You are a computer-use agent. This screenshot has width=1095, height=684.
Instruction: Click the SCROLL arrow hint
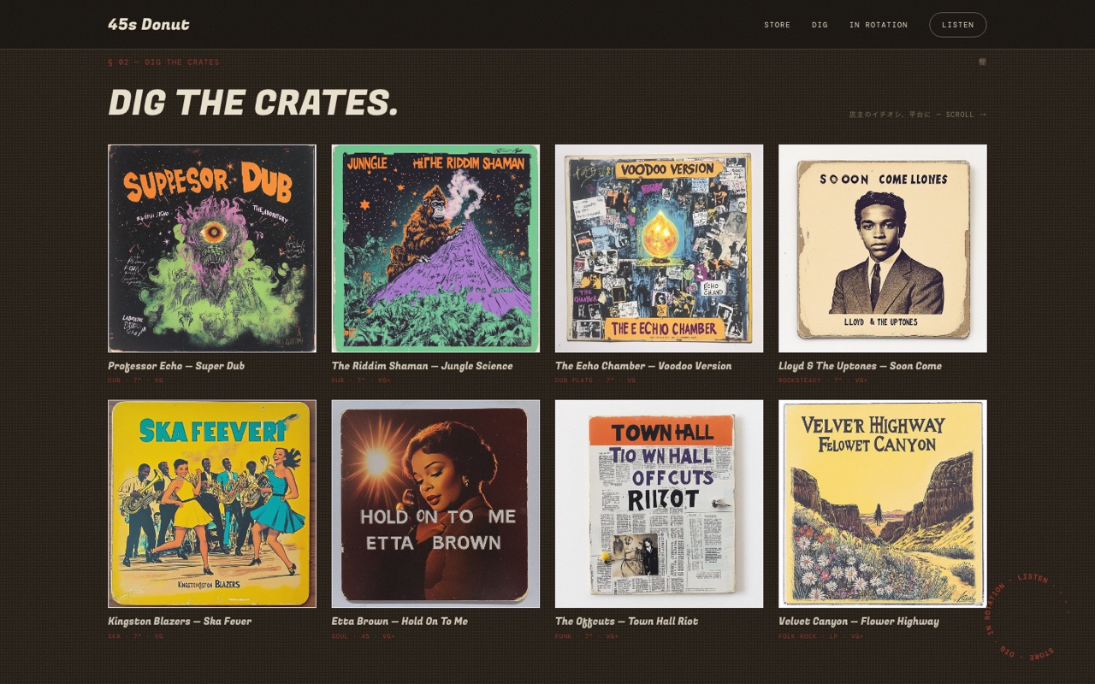[x=918, y=115]
